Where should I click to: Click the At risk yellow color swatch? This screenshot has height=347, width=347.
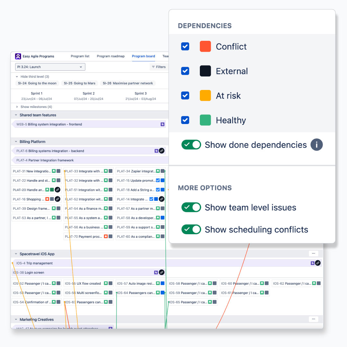coord(205,96)
